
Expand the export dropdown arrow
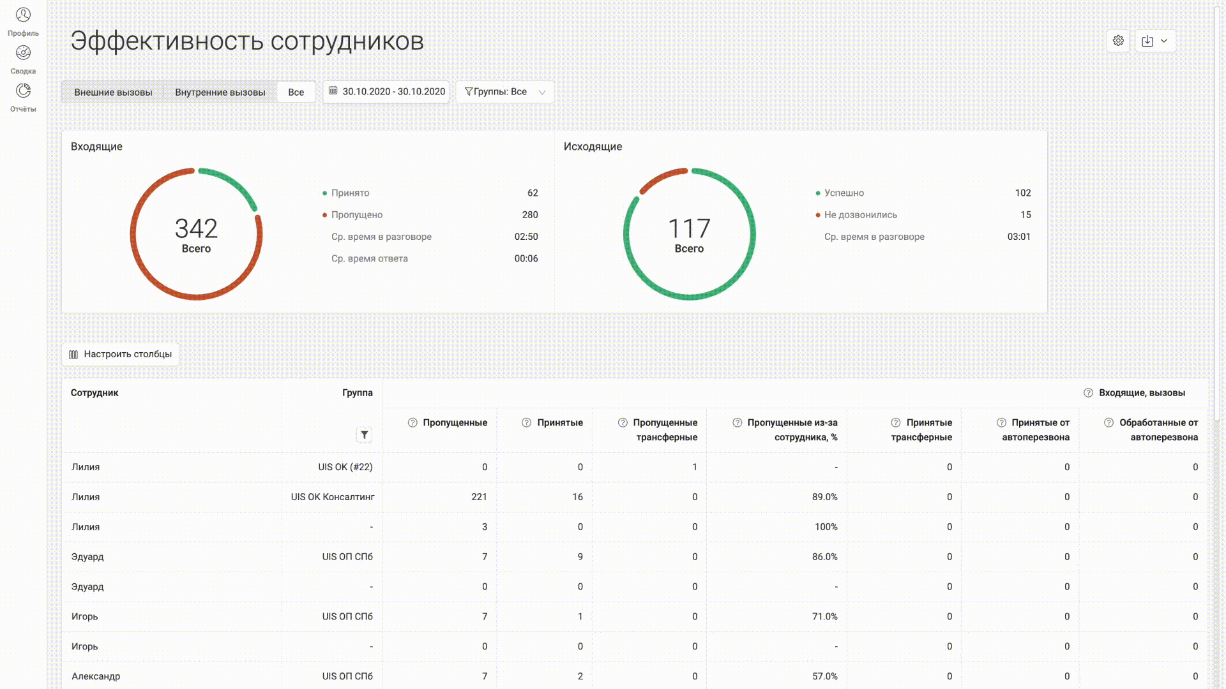coord(1164,41)
